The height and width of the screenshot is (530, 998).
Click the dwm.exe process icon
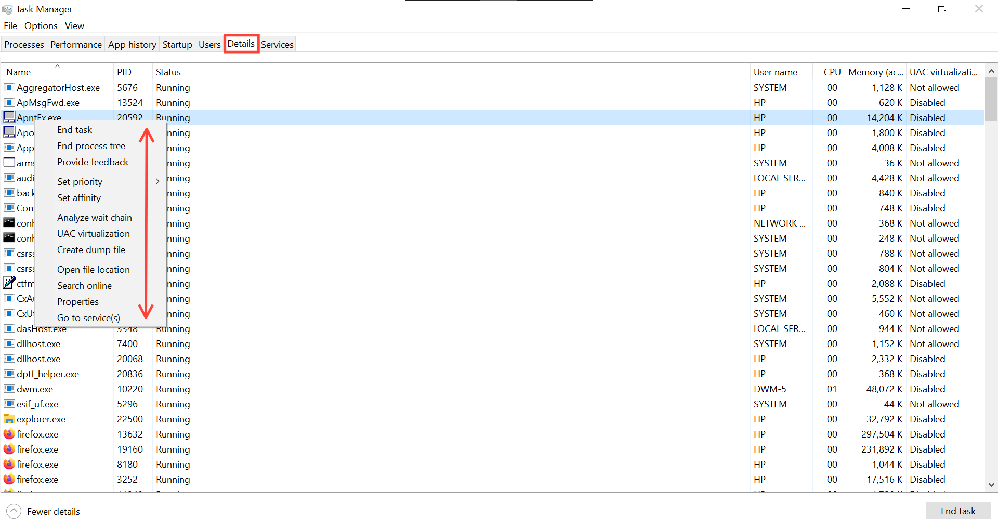tap(9, 389)
